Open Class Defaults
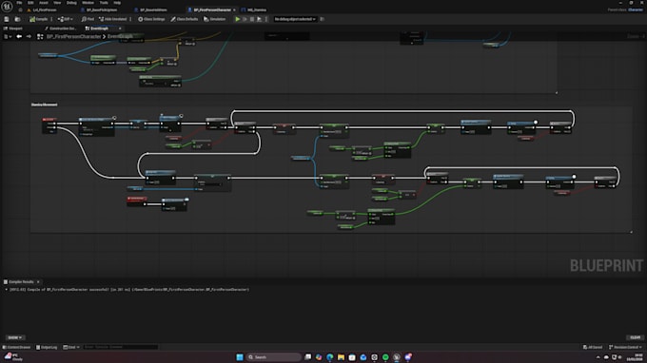Screen dimensions: 647x363 [185, 19]
